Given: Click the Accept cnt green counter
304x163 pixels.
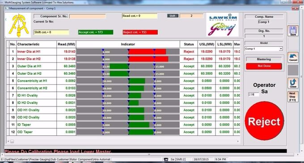Looking at the screenshot, I should [x=96, y=32].
